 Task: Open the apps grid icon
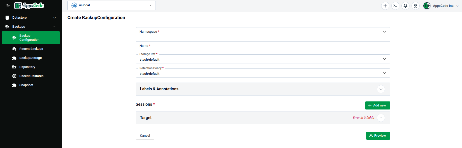[416, 6]
